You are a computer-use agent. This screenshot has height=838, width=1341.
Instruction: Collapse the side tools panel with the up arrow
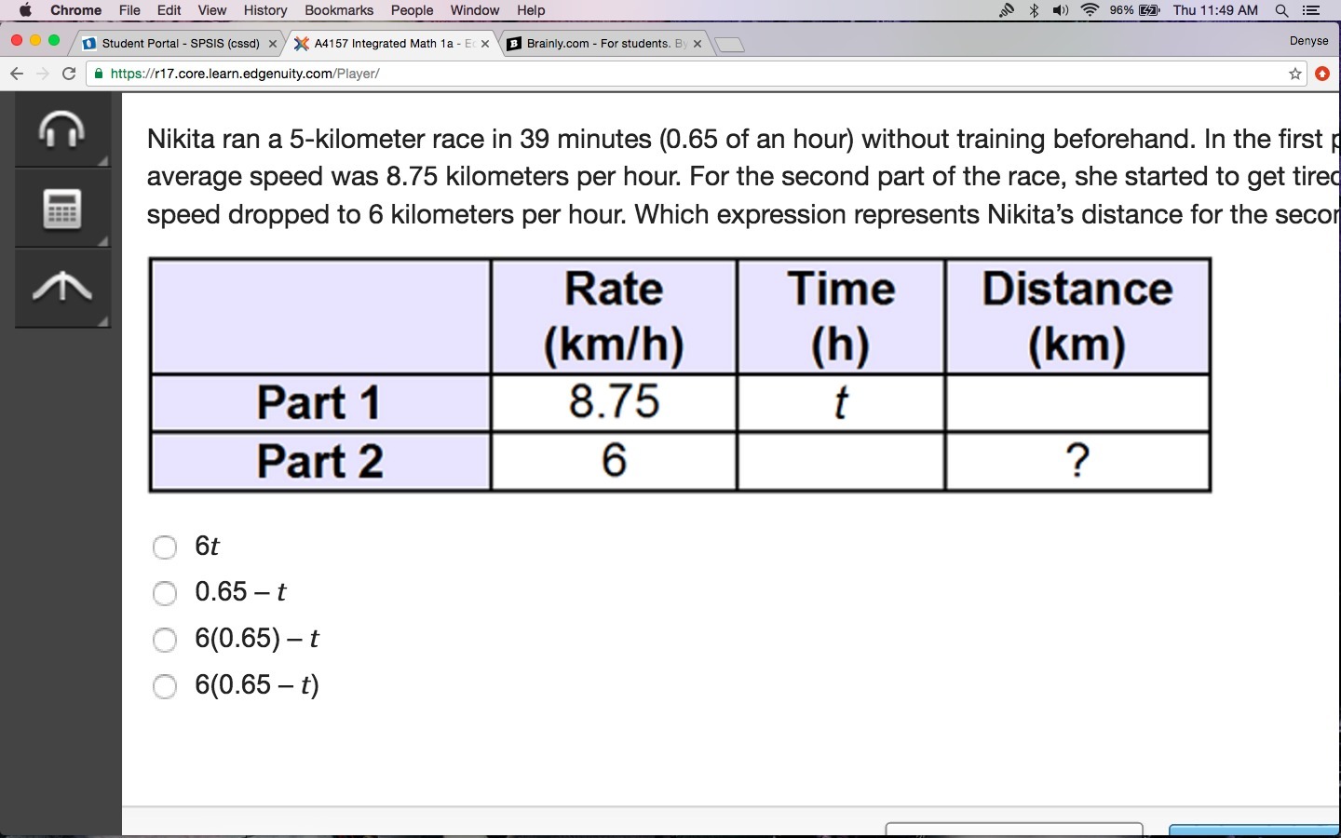point(62,289)
